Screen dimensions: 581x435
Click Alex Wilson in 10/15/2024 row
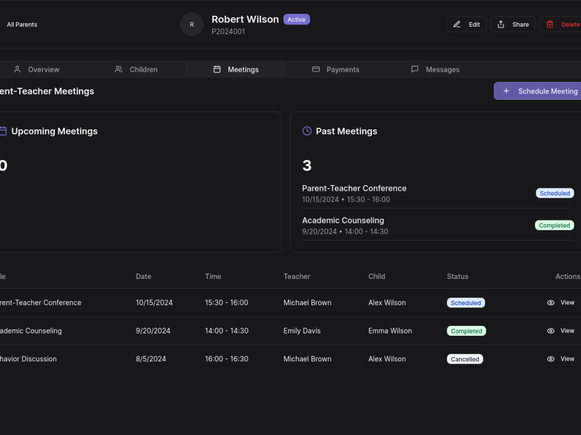387,303
